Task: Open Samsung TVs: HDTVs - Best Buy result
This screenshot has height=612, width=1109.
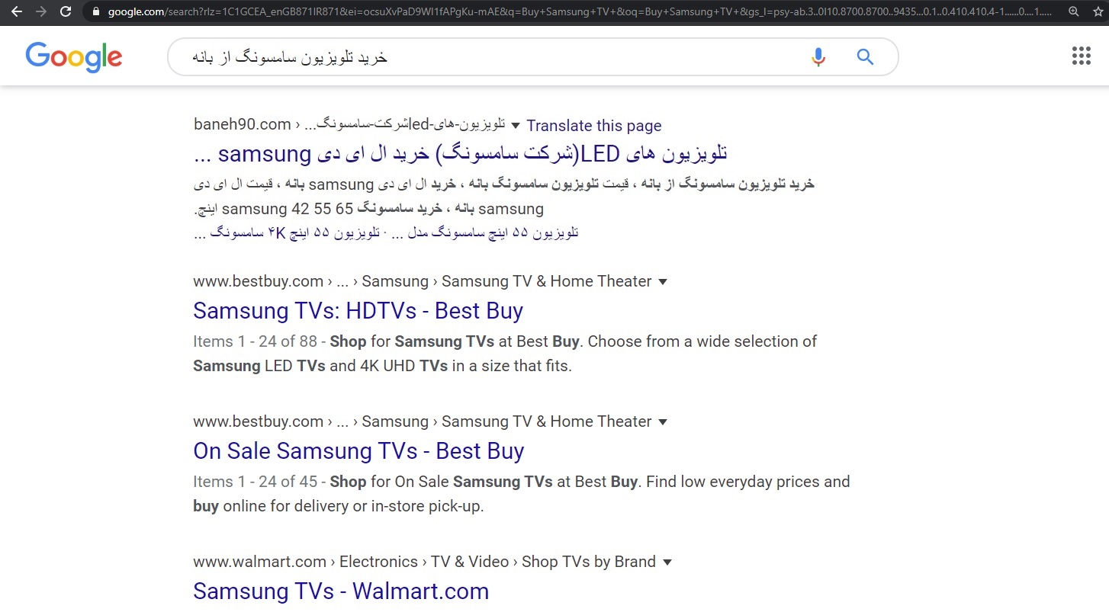Action: [x=358, y=311]
